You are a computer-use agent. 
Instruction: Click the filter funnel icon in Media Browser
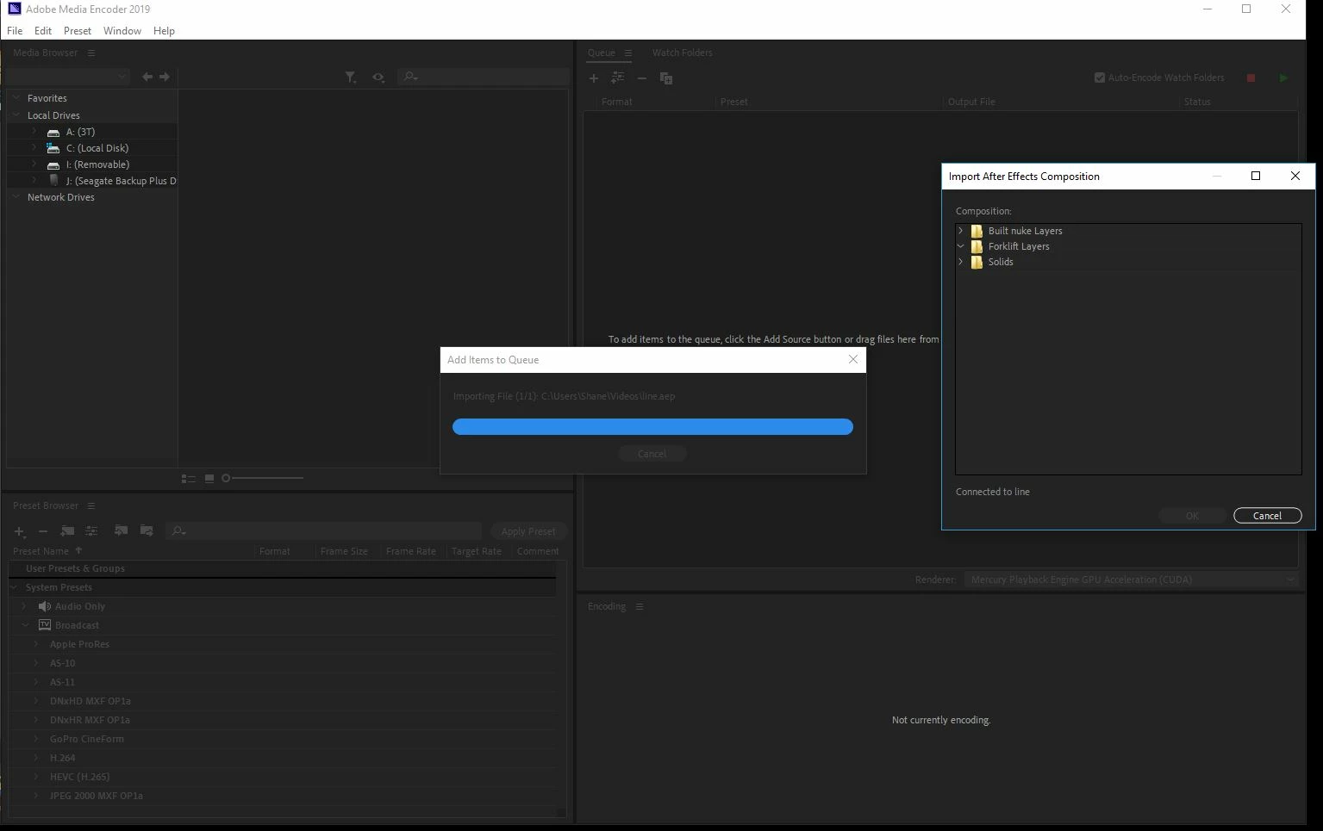(x=350, y=77)
